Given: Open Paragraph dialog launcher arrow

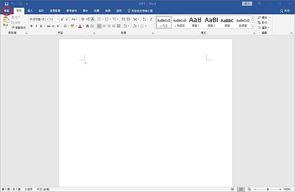Looking at the screenshot, I should point(152,33).
